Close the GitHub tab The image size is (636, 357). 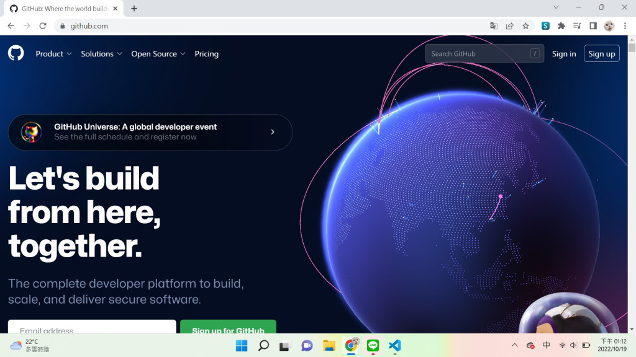[x=115, y=9]
